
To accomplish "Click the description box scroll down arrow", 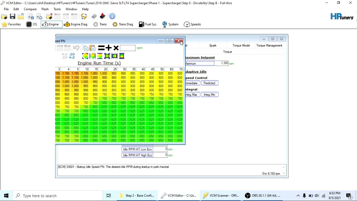I will (x=284, y=174).
